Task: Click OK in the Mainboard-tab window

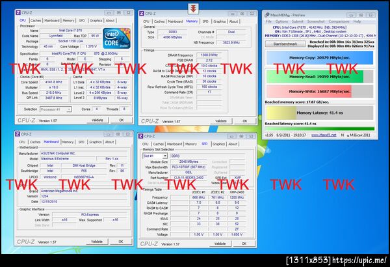Action: click(x=121, y=242)
